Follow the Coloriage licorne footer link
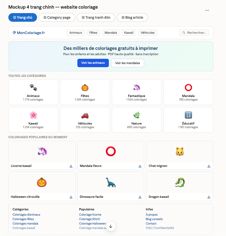 coord(90,215)
